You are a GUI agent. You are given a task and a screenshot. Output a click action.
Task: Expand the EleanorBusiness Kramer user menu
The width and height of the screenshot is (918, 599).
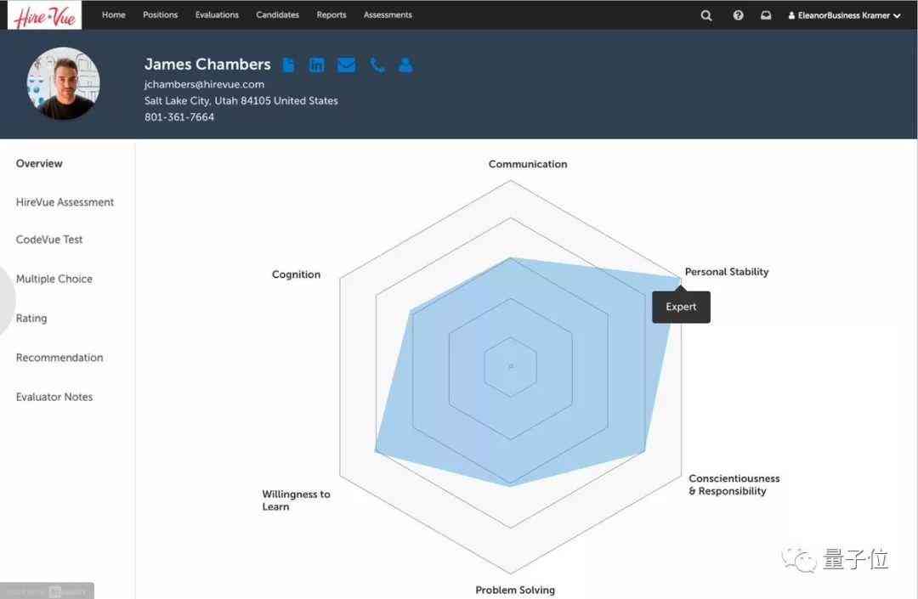coord(844,16)
